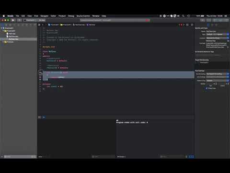The image size is (230, 173).
Task: Click the hide debug area icon
Action: coord(39,117)
